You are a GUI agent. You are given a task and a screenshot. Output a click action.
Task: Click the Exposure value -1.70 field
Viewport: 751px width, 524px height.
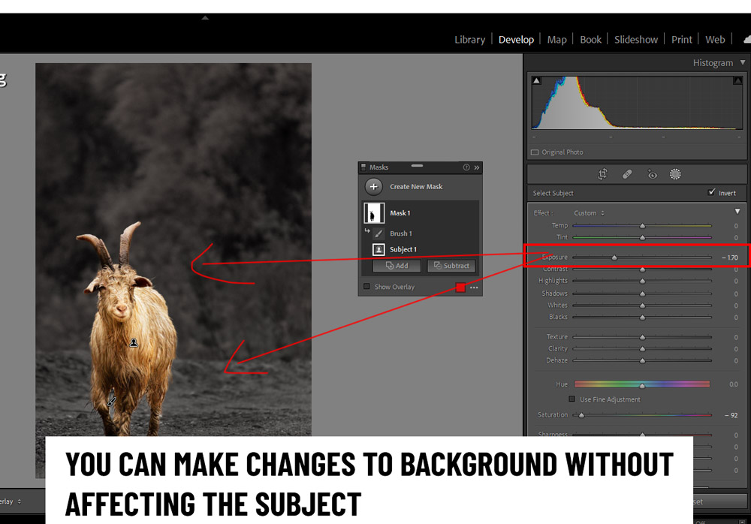730,257
